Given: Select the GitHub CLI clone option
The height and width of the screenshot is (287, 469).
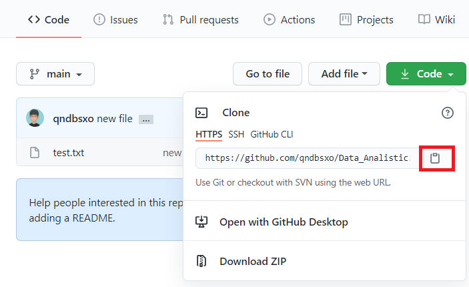Looking at the screenshot, I should [x=272, y=134].
